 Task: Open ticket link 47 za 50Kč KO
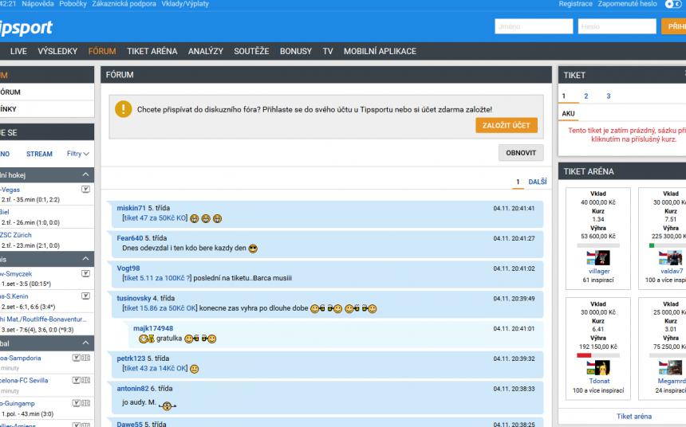pyautogui.click(x=156, y=218)
